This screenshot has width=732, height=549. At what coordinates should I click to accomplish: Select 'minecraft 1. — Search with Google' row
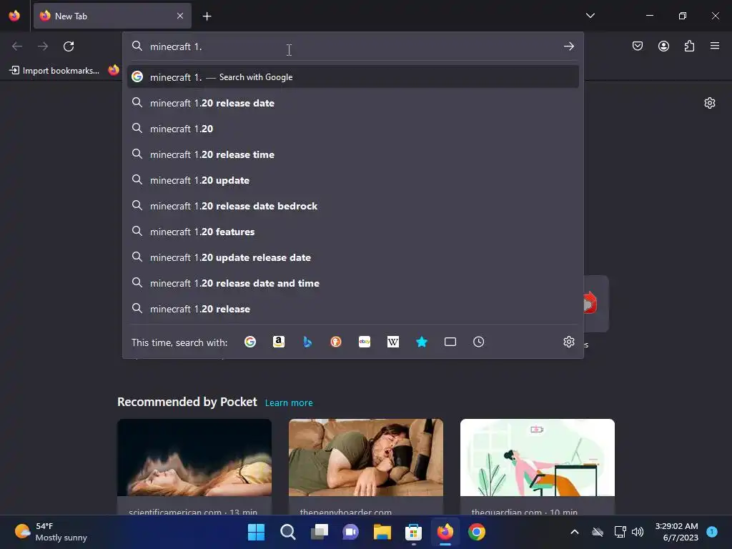tap(353, 77)
